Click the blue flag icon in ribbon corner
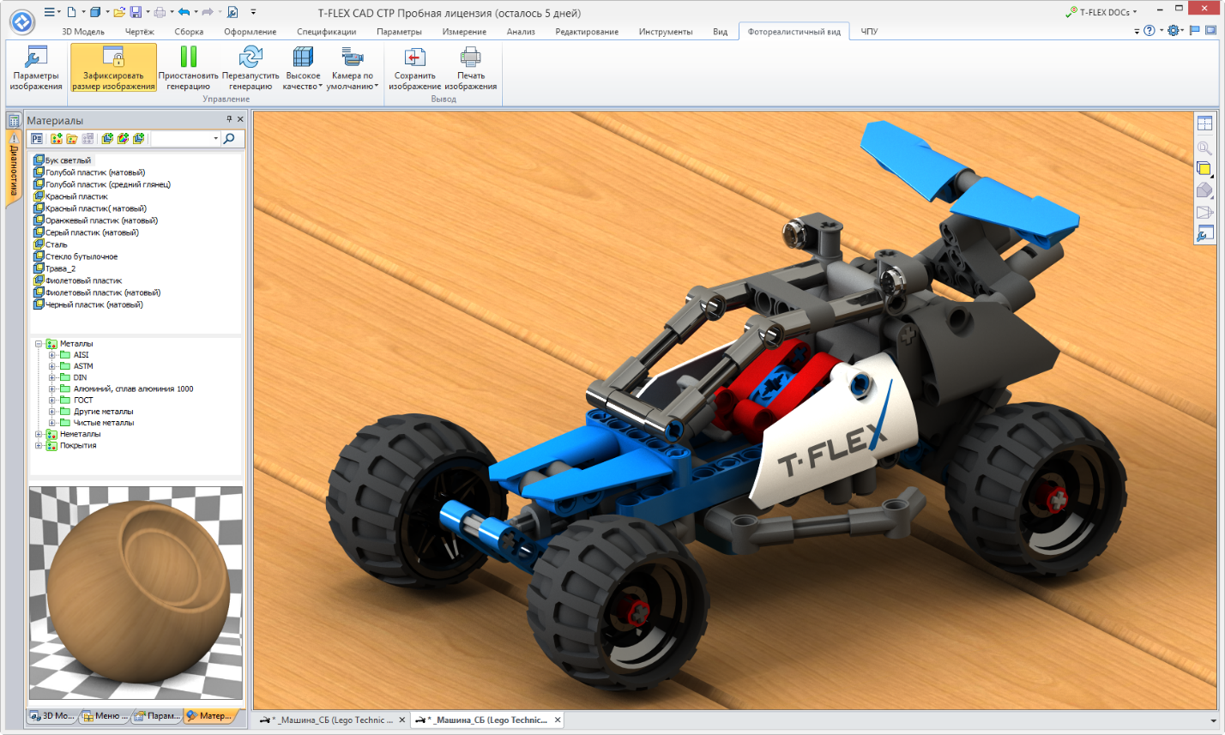Image resolution: width=1225 pixels, height=735 pixels. coord(1194,30)
